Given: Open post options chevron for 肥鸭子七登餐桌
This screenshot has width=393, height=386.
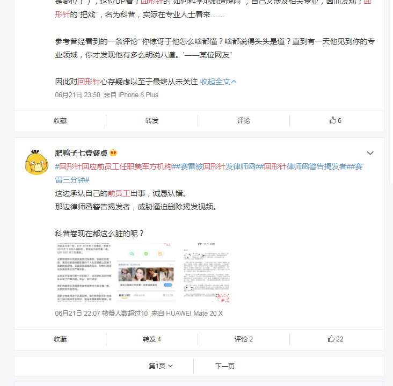Looking at the screenshot, I should pyautogui.click(x=370, y=153).
